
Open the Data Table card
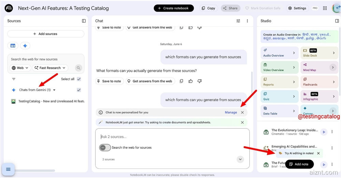(280, 111)
